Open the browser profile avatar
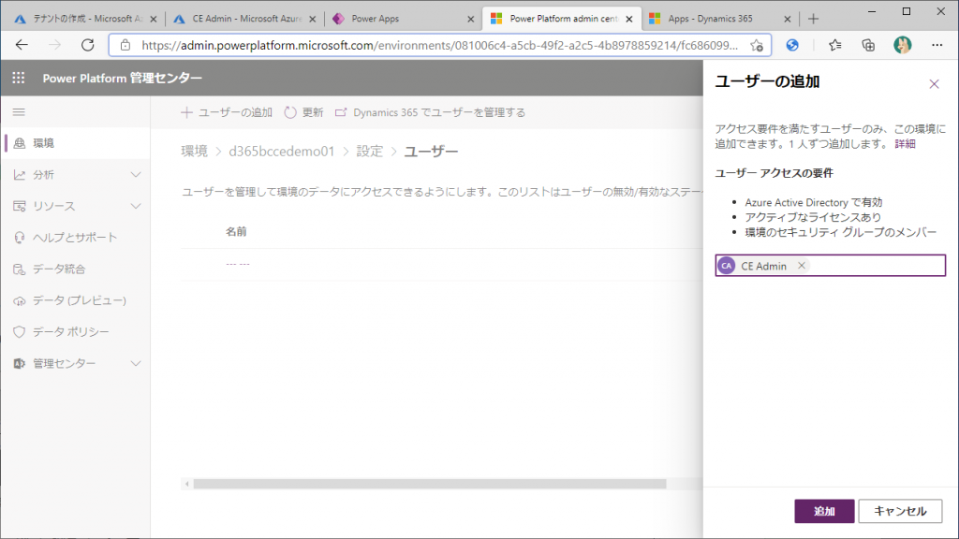The image size is (959, 539). (902, 45)
